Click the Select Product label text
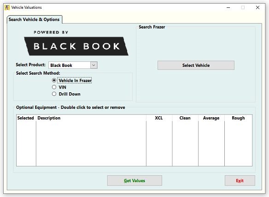 pos(31,65)
